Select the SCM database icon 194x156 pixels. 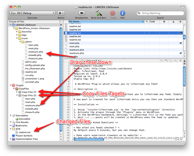[x=14, y=129]
